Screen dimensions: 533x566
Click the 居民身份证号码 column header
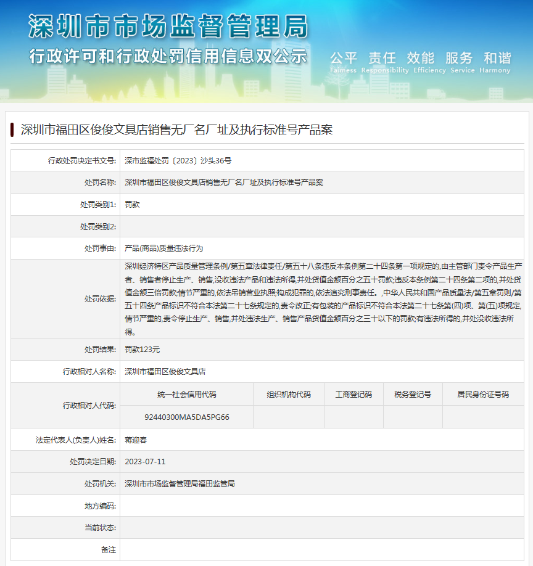pyautogui.click(x=483, y=395)
